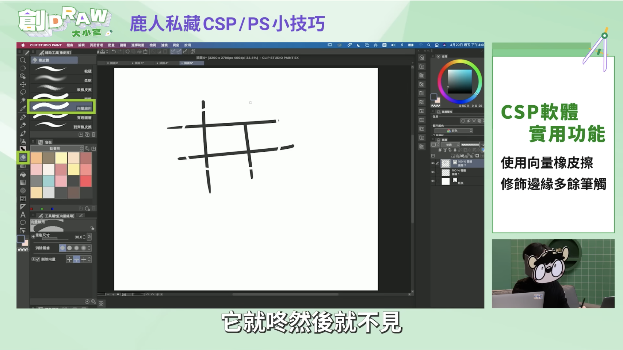
Task: Toggle the 刪除向量 checkbox in tool properties
Action: point(38,259)
